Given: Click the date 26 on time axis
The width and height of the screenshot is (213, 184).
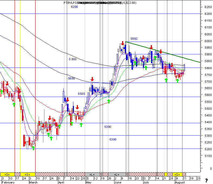Looking at the screenshot, I should pyautogui.click(x=109, y=178).
